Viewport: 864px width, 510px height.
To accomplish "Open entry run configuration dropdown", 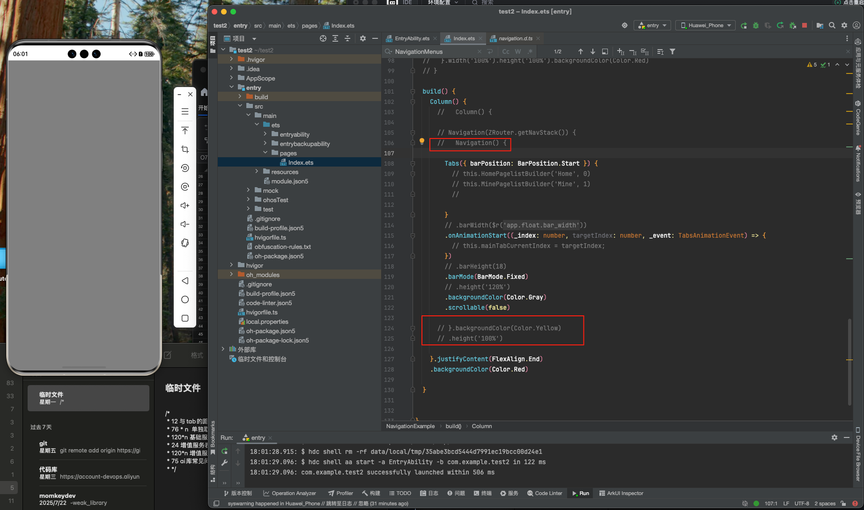I will [x=652, y=25].
